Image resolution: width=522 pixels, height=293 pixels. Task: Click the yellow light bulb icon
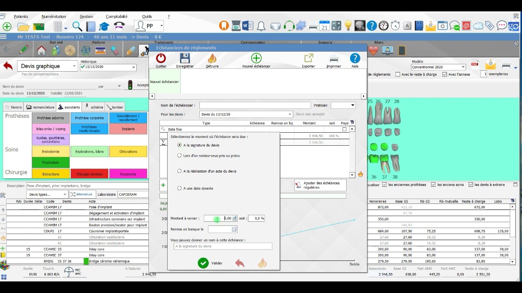point(348,26)
